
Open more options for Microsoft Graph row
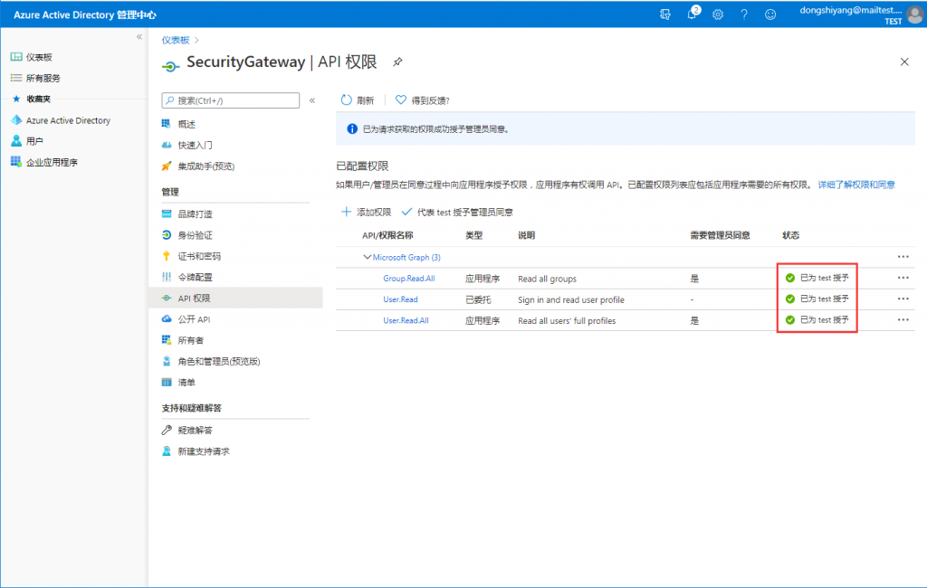903,257
